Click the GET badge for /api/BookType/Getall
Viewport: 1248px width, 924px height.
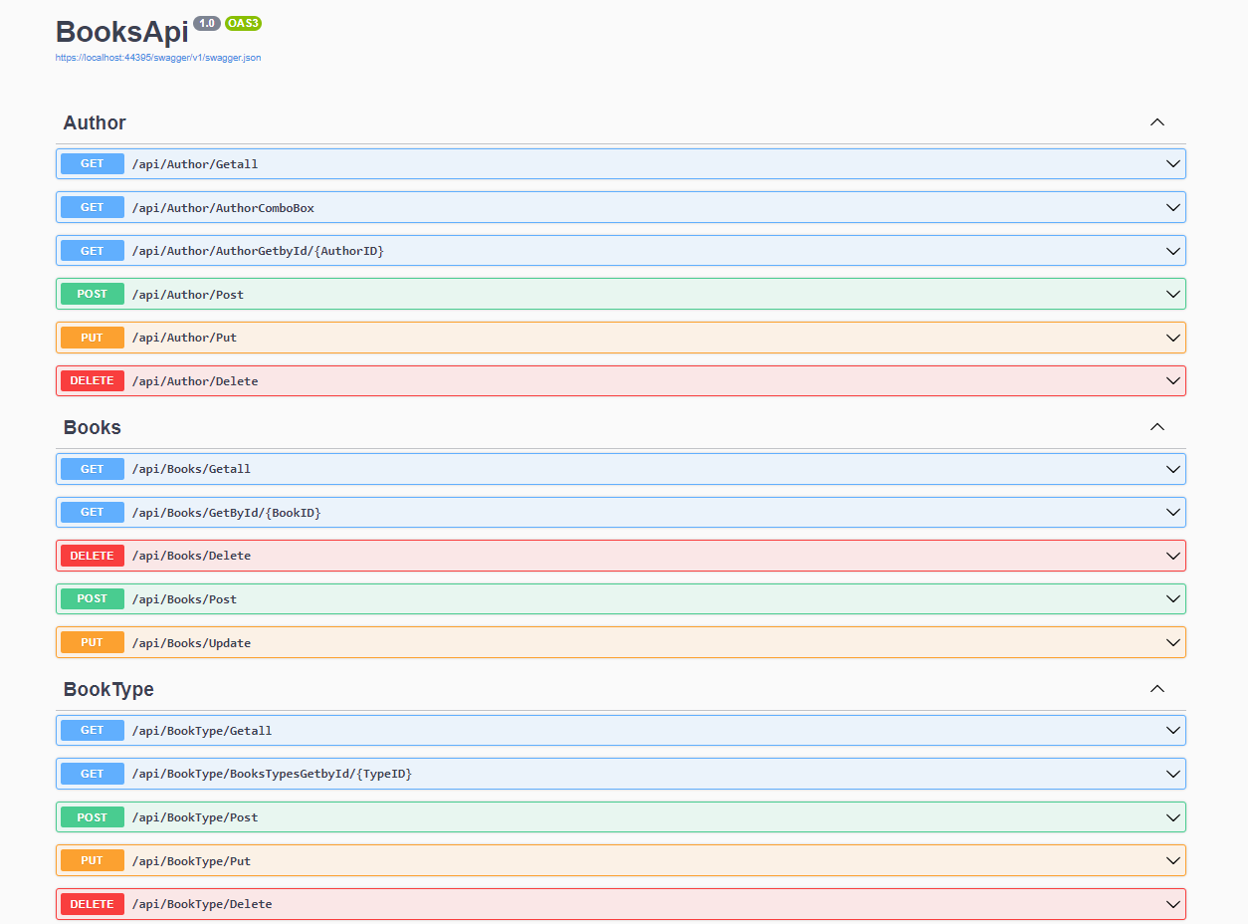point(93,730)
